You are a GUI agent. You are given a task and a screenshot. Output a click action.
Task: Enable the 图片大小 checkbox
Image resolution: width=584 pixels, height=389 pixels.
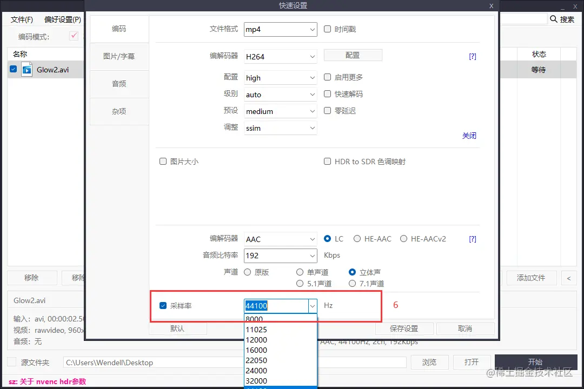[x=163, y=161]
